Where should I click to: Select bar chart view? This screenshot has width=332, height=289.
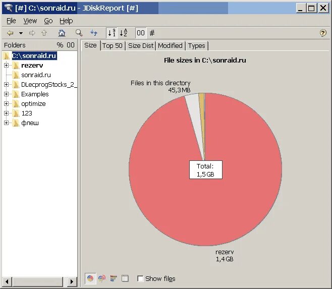click(114, 278)
